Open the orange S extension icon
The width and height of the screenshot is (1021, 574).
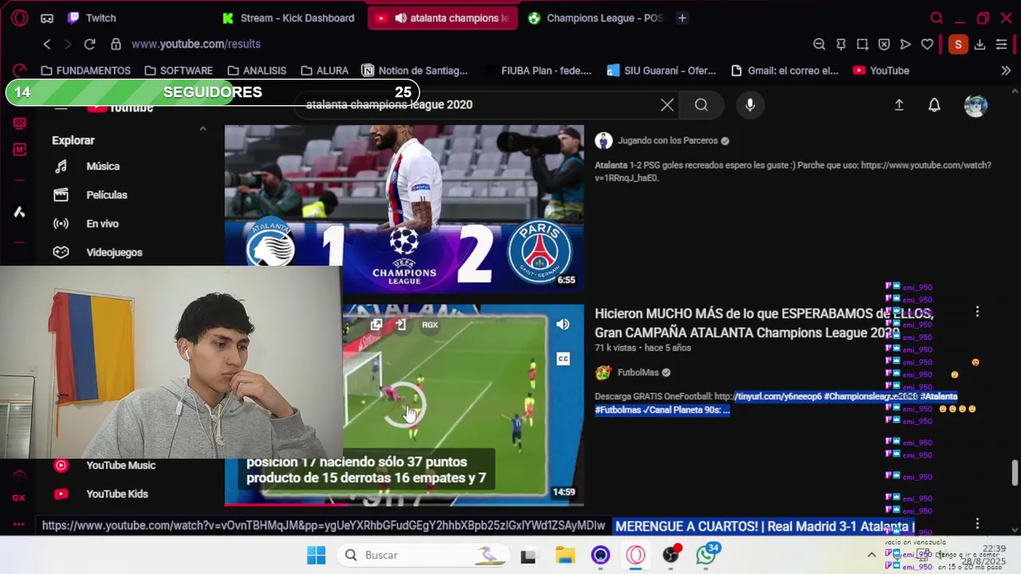pos(958,45)
